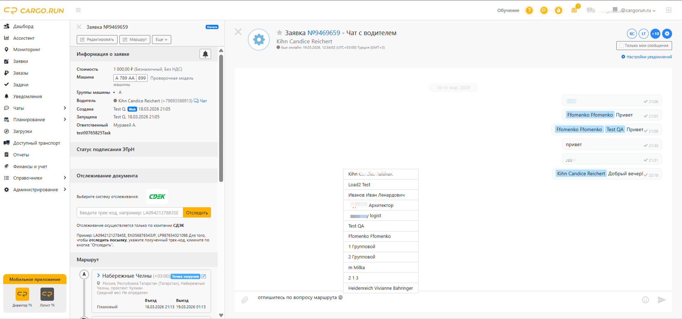
Task: Focus the track code input field
Action: click(130, 213)
